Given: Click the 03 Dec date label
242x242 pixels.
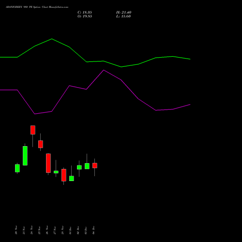Looking at the screenshot, I should click(x=86, y=230).
